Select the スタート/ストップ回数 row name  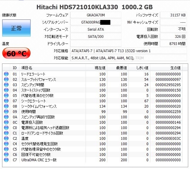35,90
